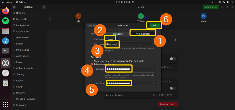The height and width of the screenshot is (110, 235).
Task: Open the Keyboard settings page
Action: [29, 105]
